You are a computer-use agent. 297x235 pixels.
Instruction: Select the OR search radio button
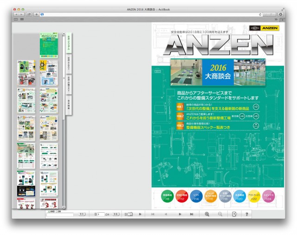point(57,211)
